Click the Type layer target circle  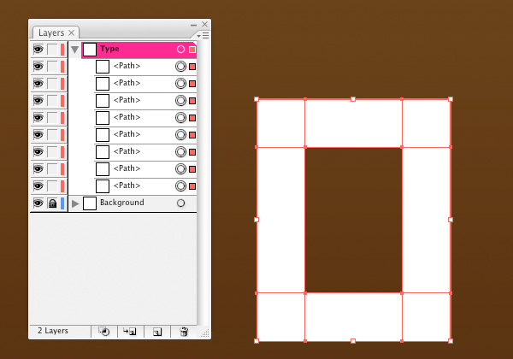coord(180,50)
